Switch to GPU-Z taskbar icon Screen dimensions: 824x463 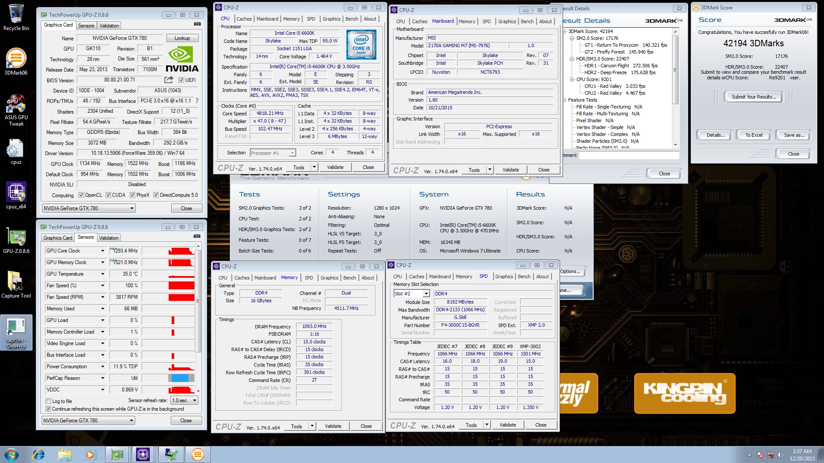[x=117, y=454]
